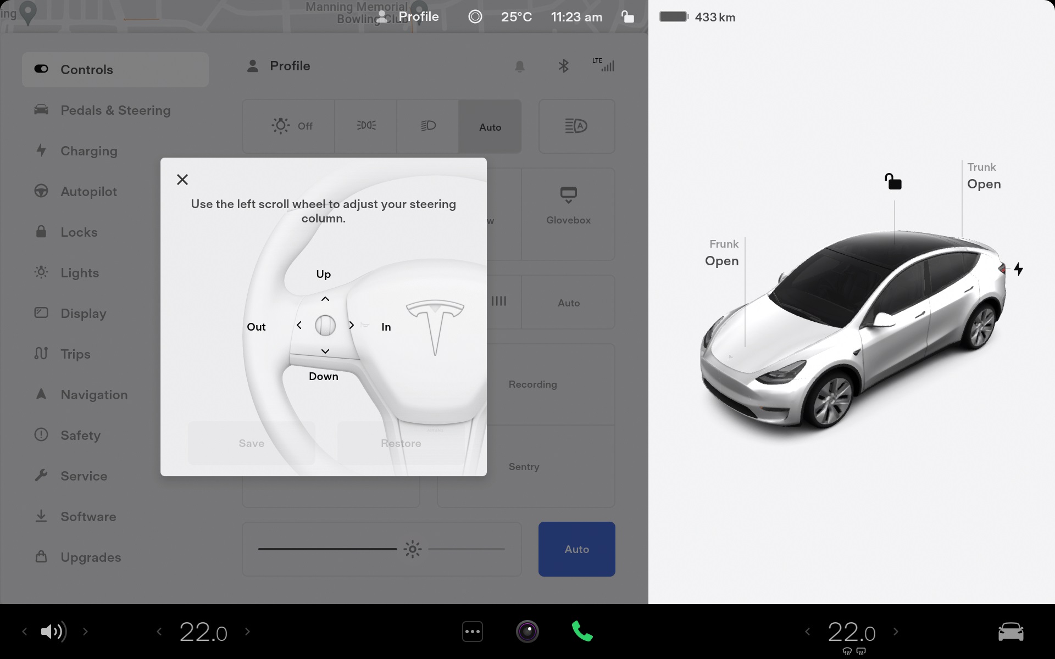Raise volume using right chevron
Screen dimensions: 1055x659
click(x=85, y=632)
